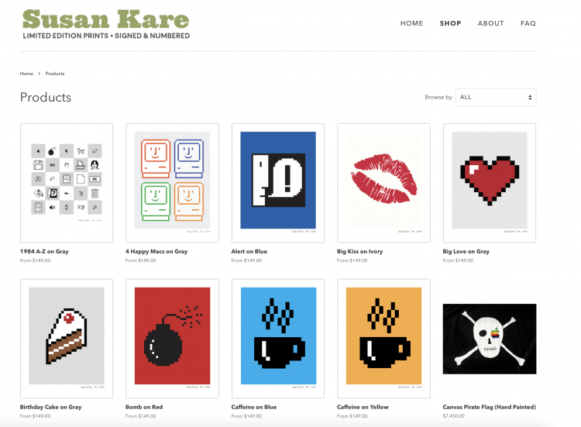Screen dimensions: 581x427
Task: Click the Bomb on Red title
Action: pos(144,407)
